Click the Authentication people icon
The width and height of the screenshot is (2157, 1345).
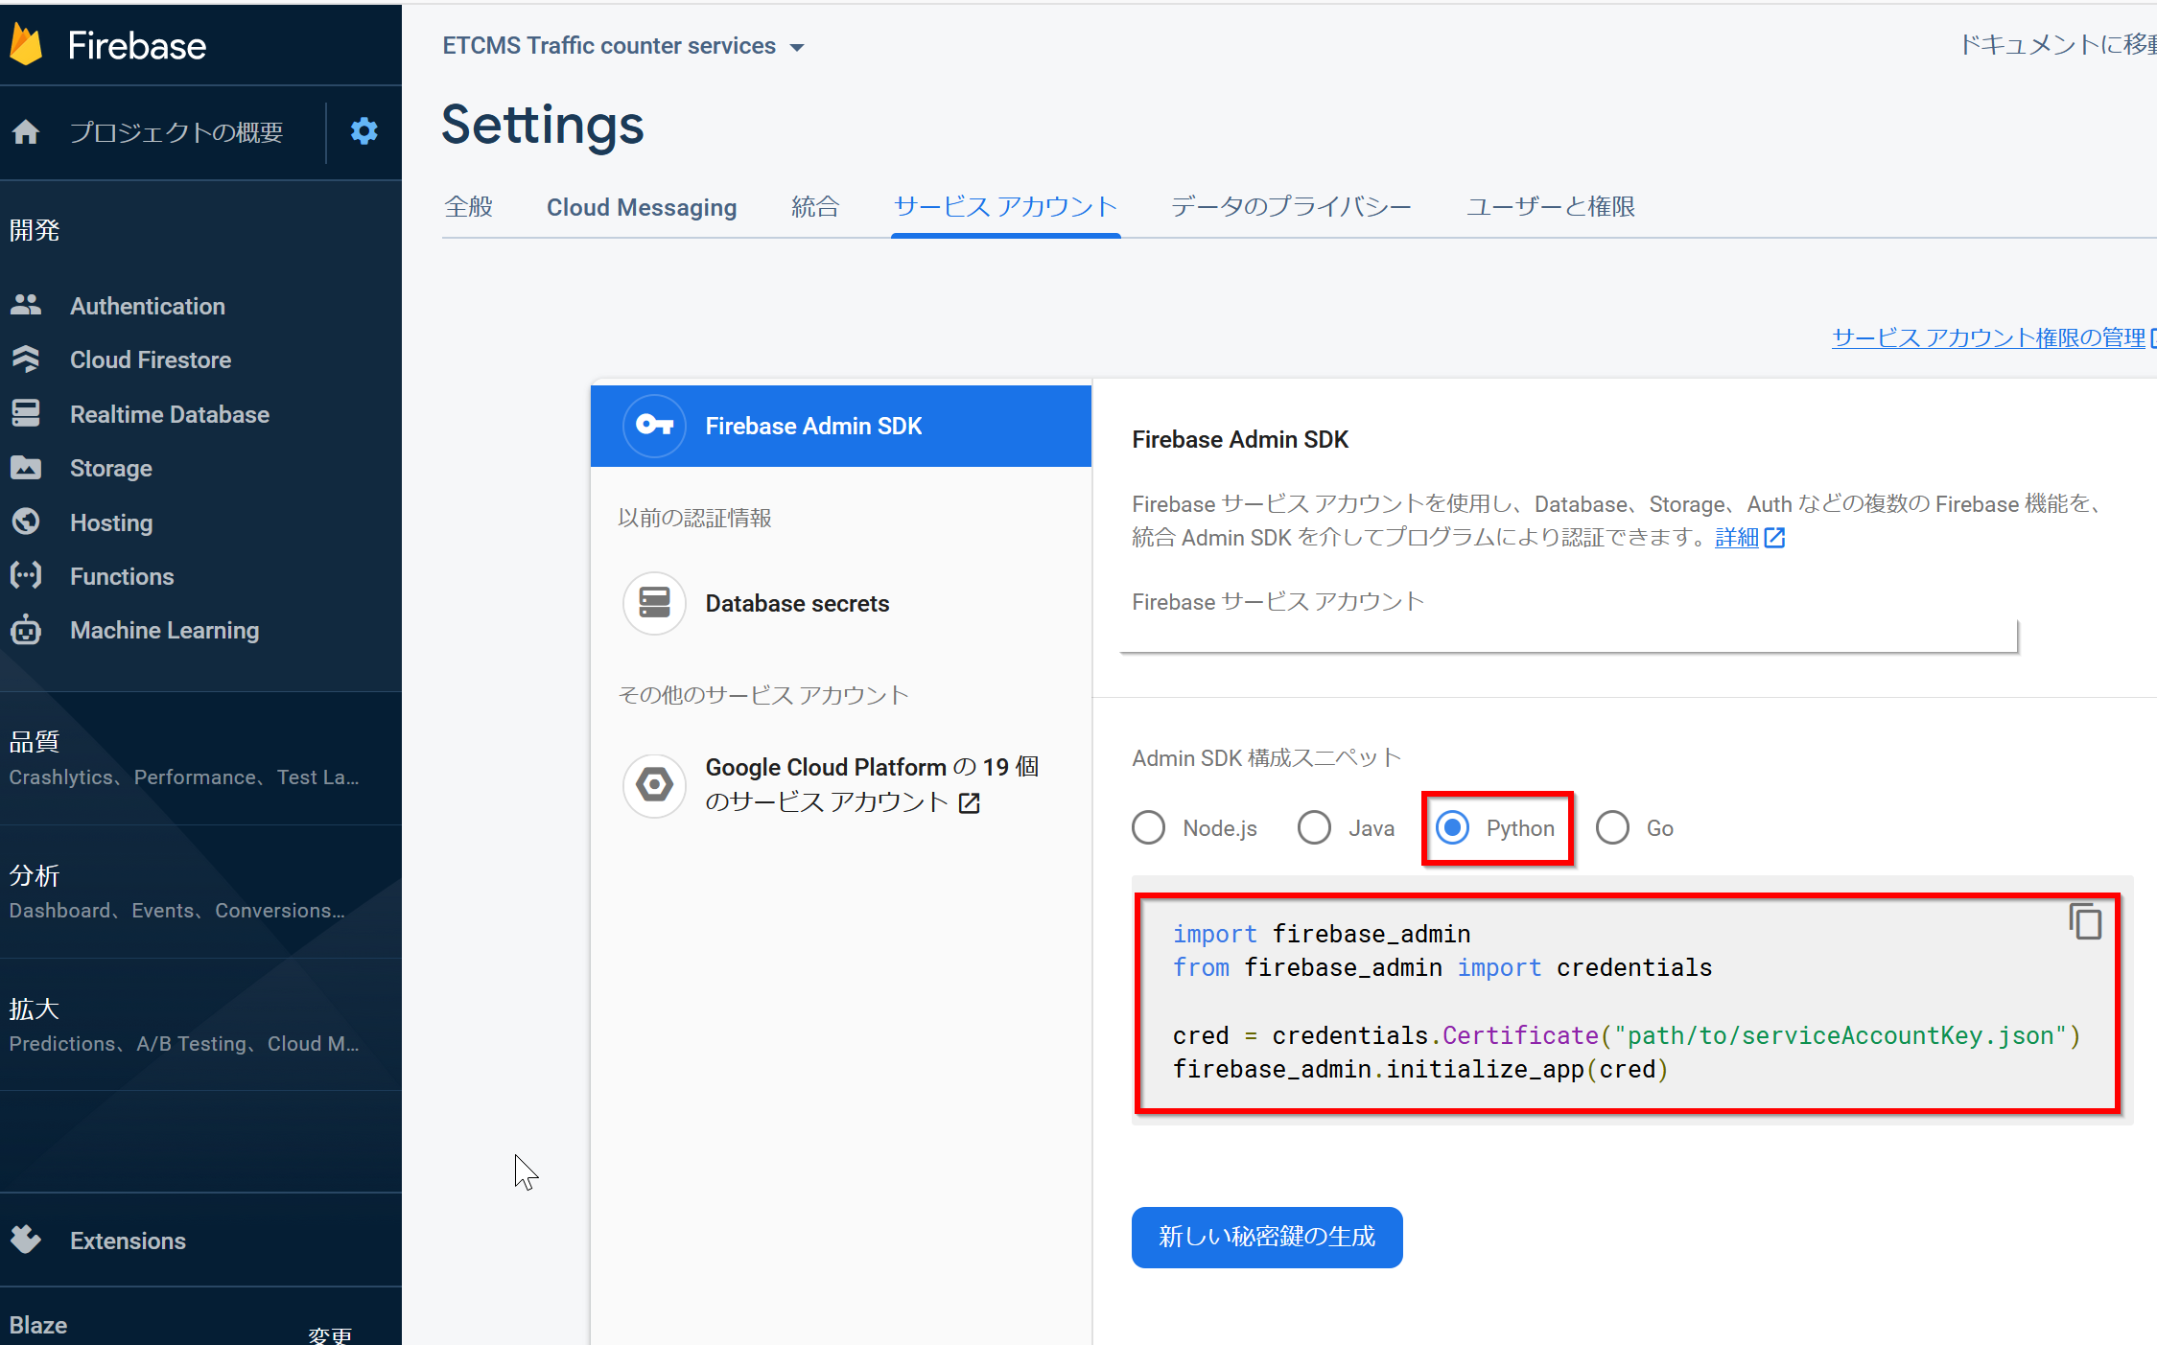tap(26, 305)
